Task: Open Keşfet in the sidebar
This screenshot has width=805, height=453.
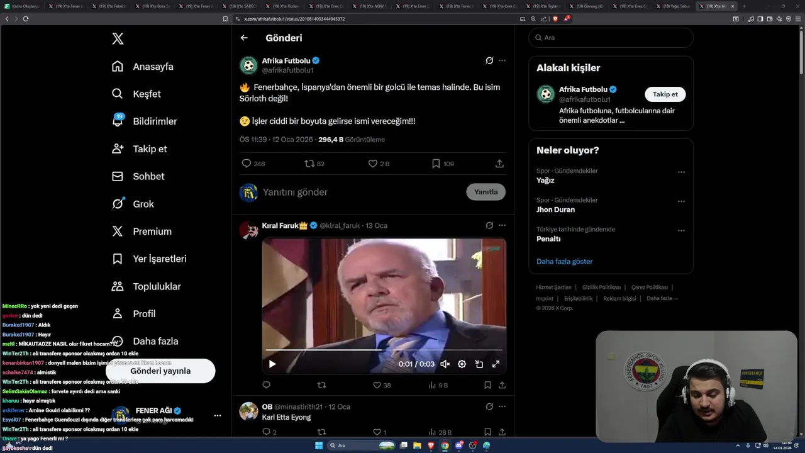Action: click(136, 94)
